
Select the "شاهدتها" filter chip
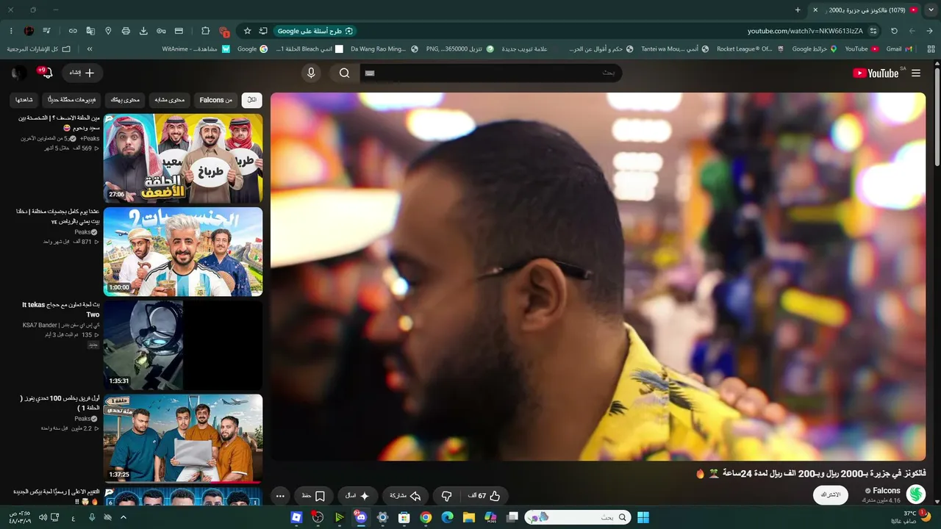(x=24, y=100)
